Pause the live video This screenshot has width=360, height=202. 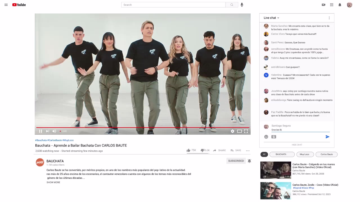(40, 131)
